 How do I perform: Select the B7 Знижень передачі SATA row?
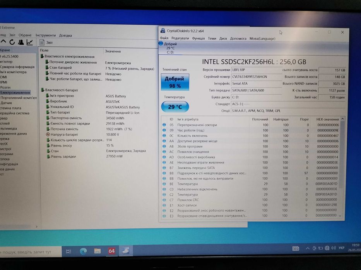(251, 168)
